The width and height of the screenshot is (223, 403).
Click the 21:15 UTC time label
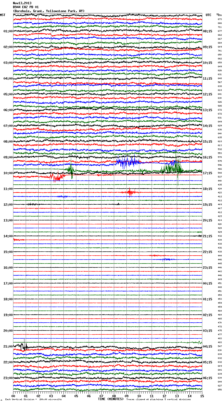[x=208, y=236]
